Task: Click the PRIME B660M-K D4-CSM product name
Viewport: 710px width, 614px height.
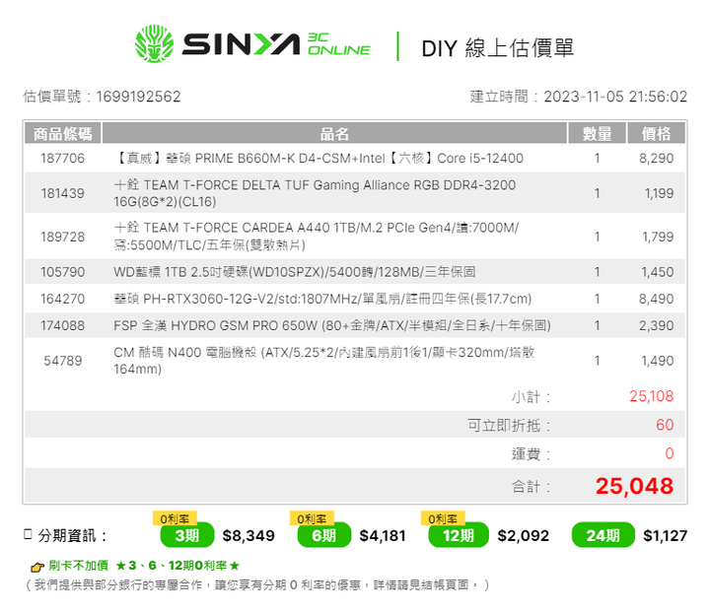Action: coord(319,159)
